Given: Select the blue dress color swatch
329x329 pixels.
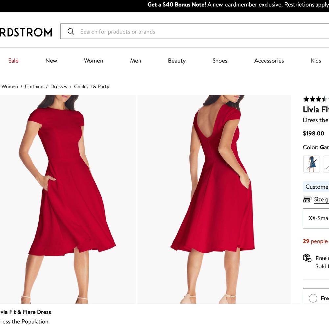Looking at the screenshot, I should 311,164.
